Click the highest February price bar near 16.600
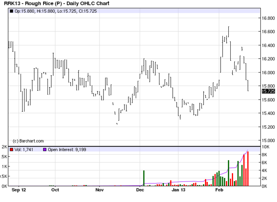This screenshot has height=202, width=277. pos(229,31)
